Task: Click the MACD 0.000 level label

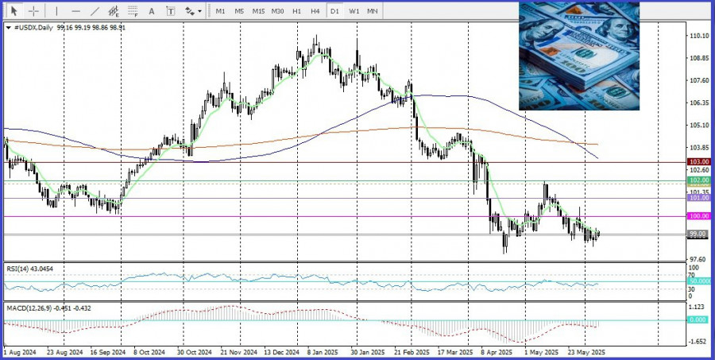Action: (698, 319)
